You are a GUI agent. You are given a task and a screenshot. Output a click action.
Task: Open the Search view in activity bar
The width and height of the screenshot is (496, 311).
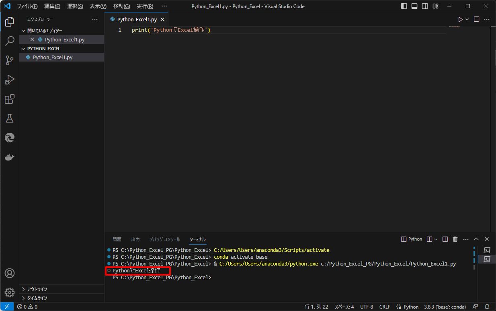tap(10, 41)
